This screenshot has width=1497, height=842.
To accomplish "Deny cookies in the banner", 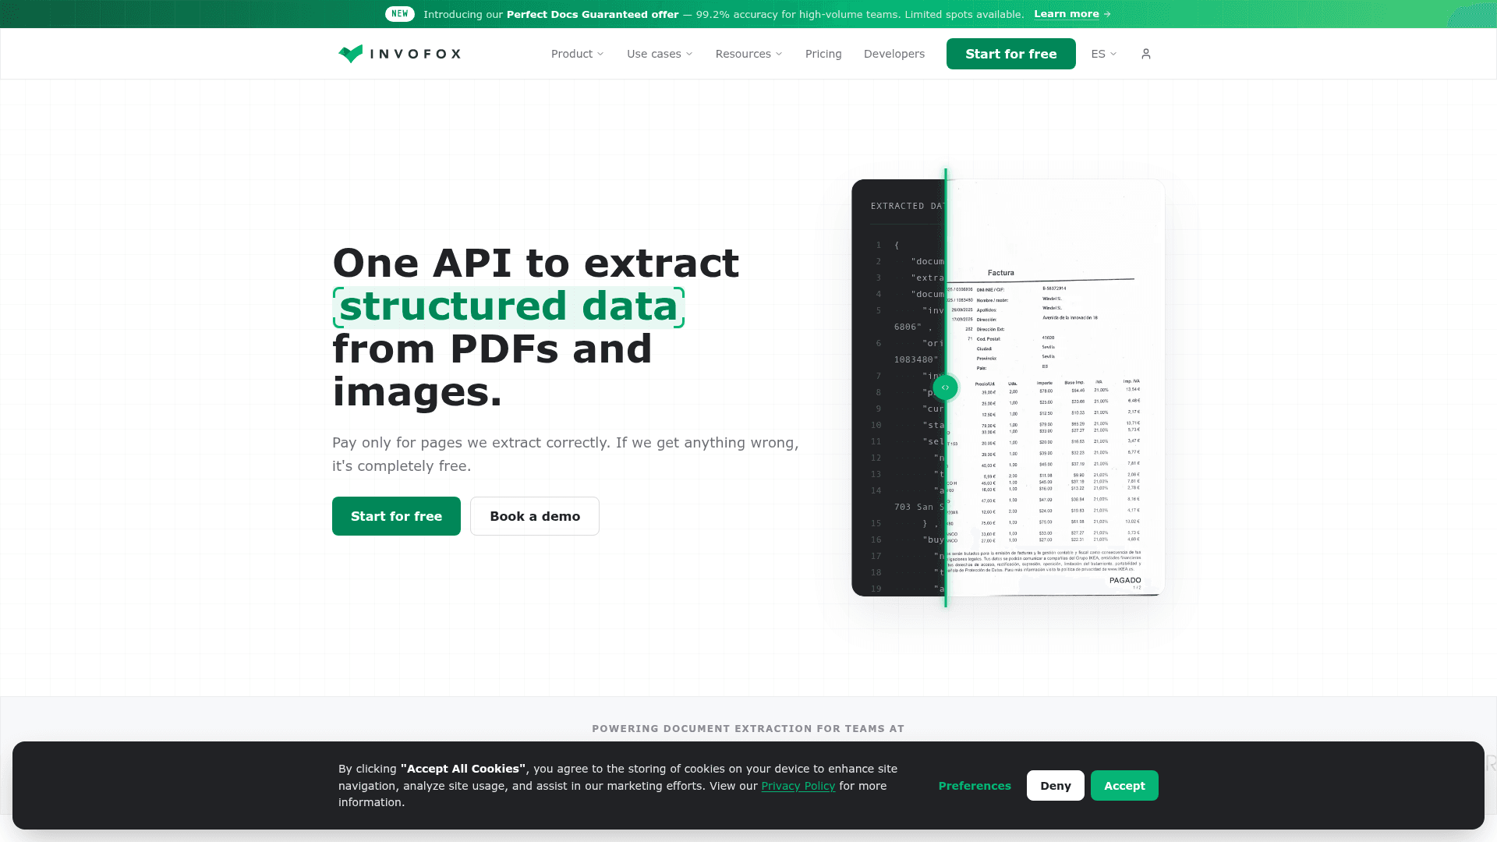I will coord(1056,786).
